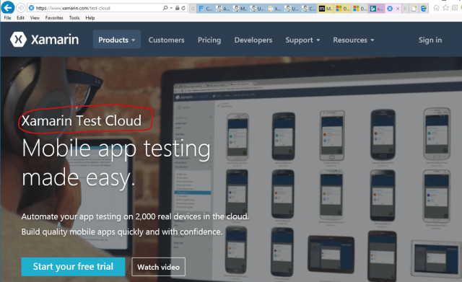Select the active Xamarin tab favicon

coord(390,9)
